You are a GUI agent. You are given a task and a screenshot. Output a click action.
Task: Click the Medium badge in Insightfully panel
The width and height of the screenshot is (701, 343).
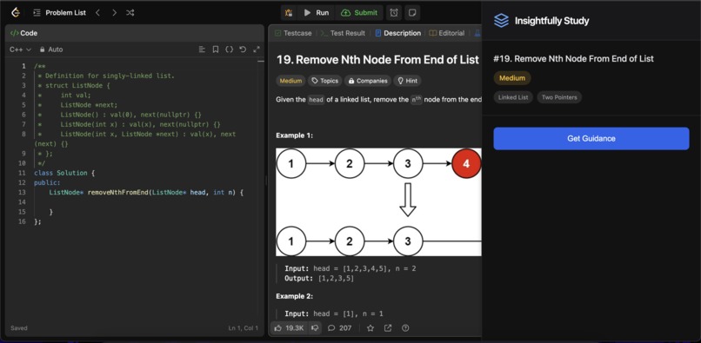tap(512, 77)
